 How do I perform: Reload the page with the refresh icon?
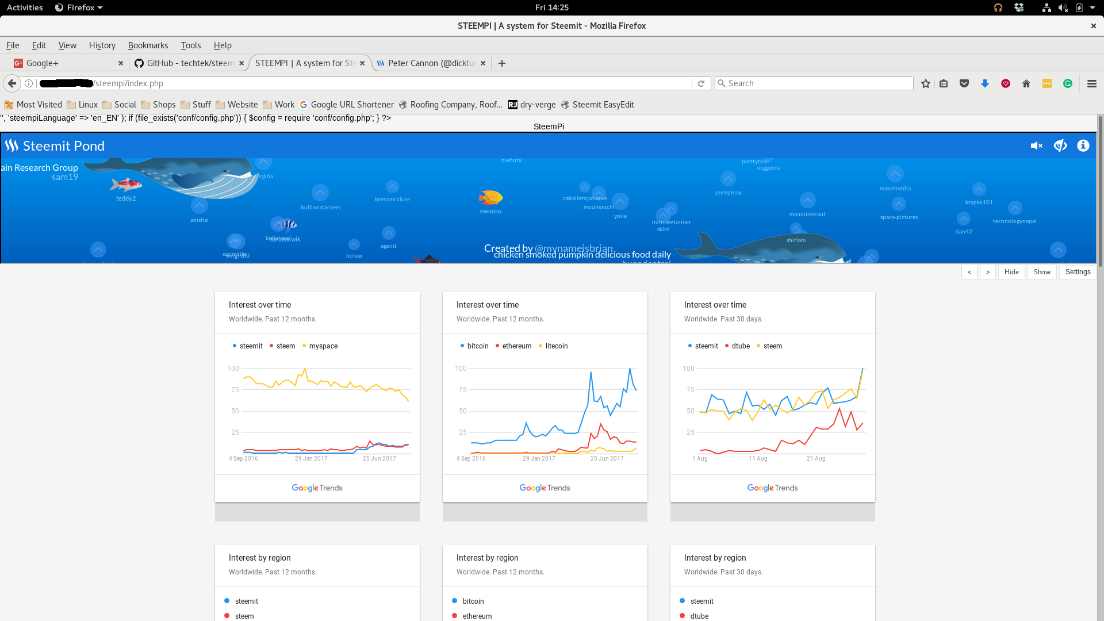pyautogui.click(x=701, y=84)
